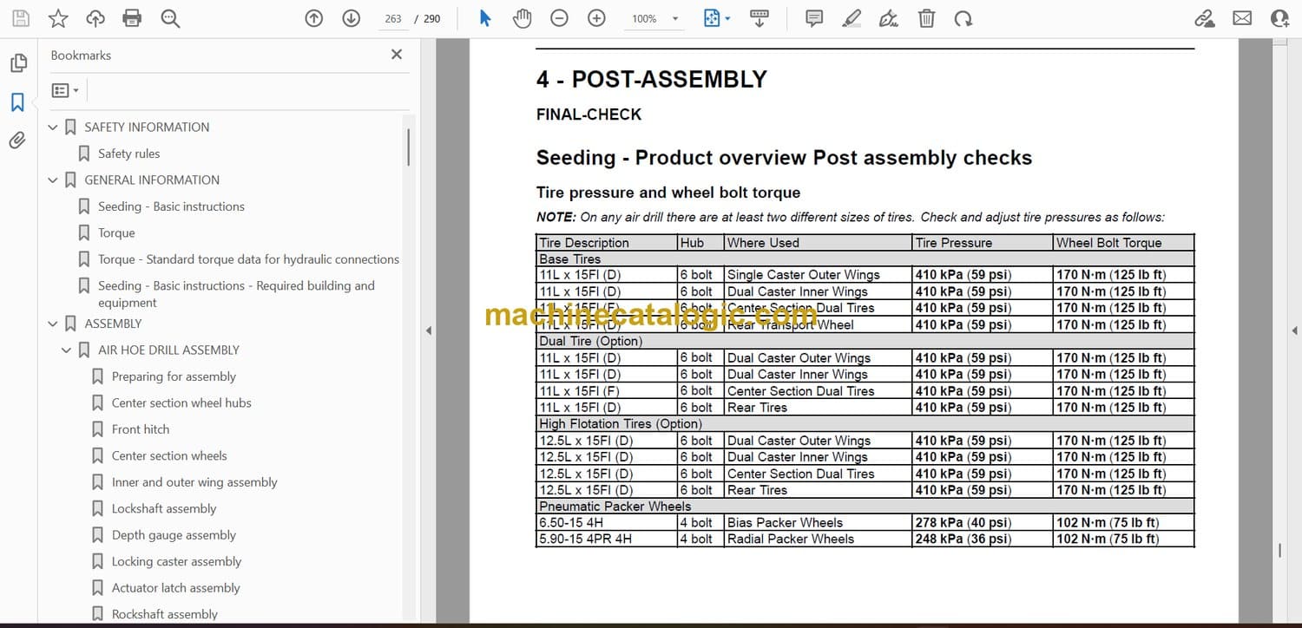Image resolution: width=1302 pixels, height=628 pixels.
Task: Jump to Actuator latch assembly bookmark
Action: [176, 588]
